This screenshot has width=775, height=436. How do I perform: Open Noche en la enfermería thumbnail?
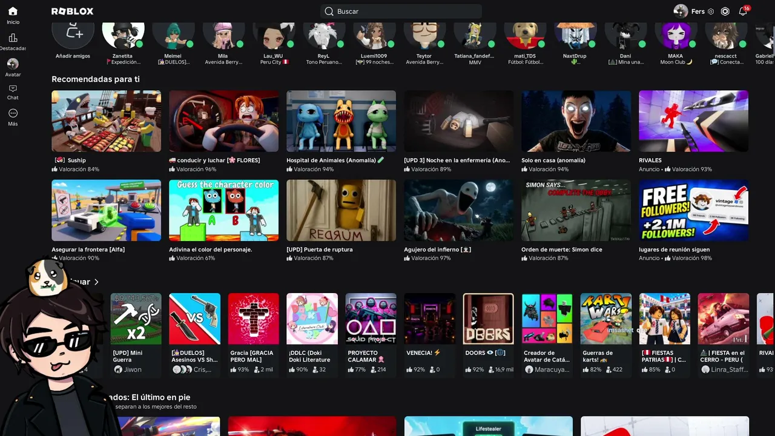pyautogui.click(x=458, y=121)
